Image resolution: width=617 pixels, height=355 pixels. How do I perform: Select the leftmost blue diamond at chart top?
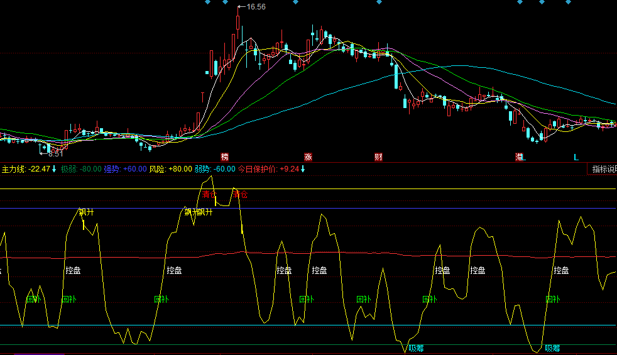point(207,2)
